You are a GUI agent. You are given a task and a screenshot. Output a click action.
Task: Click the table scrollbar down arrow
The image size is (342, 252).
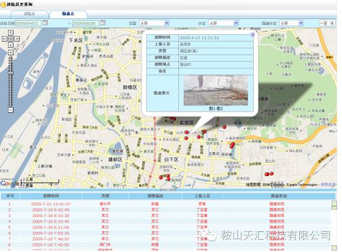334,248
